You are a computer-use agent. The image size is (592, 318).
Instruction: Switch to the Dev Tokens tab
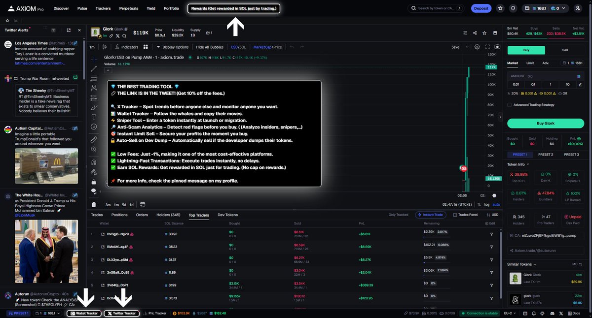(x=227, y=215)
